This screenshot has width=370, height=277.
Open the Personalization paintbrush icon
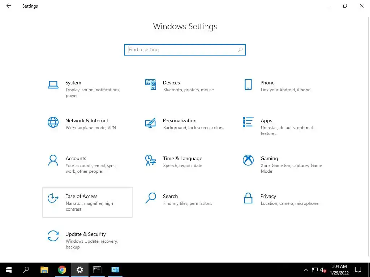click(151, 123)
